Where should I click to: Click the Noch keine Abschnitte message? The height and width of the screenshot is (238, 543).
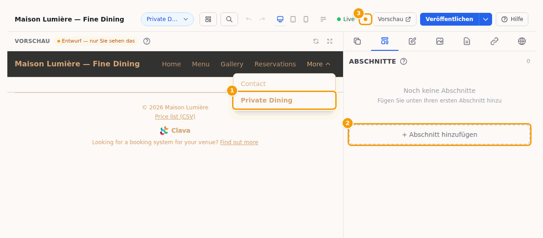439,91
